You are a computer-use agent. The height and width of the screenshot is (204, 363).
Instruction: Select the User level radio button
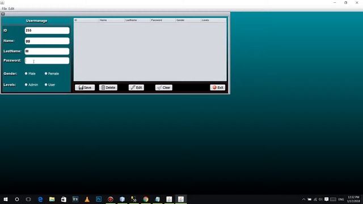tap(46, 84)
